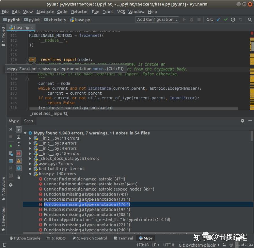Click the more... link in the Mypy annotation popup
Screen dimensions: 254x248
(x=99, y=69)
